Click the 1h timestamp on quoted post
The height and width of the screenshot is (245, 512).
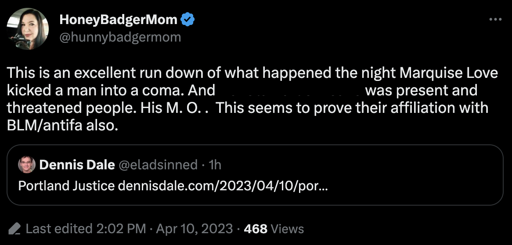(x=215, y=164)
